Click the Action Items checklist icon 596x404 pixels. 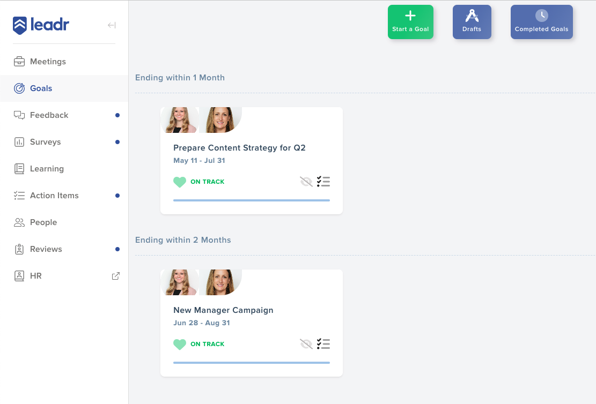19,196
